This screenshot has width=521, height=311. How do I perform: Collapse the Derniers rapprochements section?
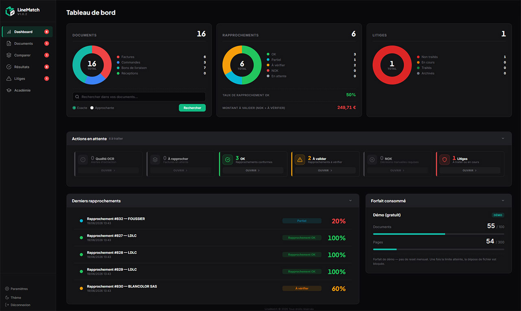(350, 201)
